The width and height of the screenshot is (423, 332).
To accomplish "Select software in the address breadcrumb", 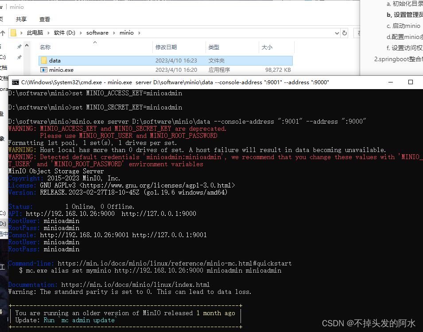I will pyautogui.click(x=97, y=33).
